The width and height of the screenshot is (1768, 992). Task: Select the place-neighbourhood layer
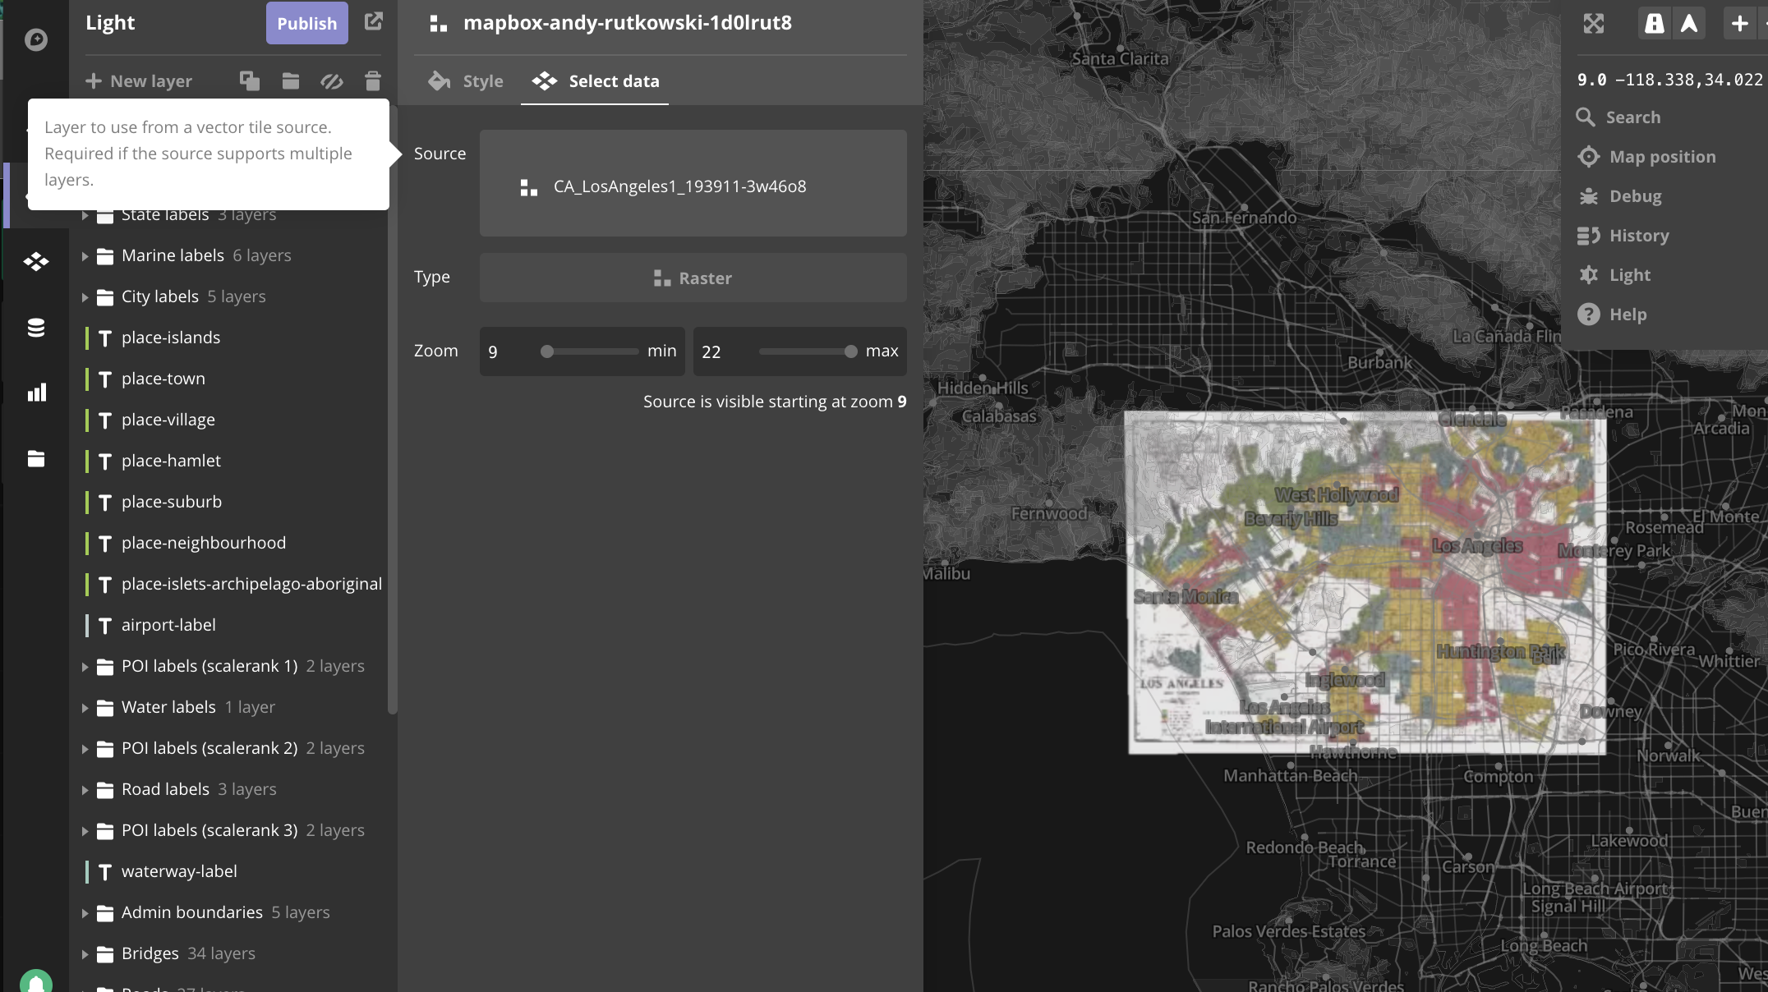[x=203, y=543]
